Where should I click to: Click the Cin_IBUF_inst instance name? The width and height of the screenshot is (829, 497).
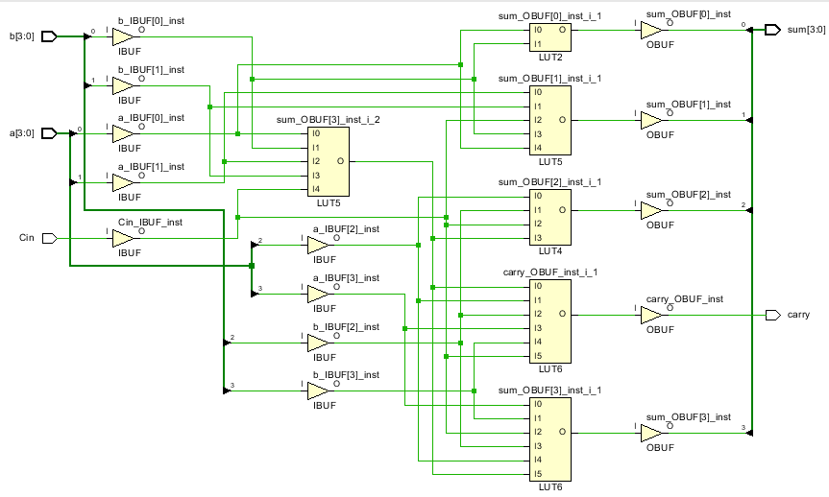point(150,223)
